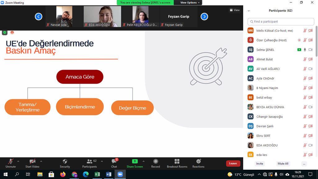Open Firefox from the taskbar
This screenshot has width=318, height=179.
tap(63, 174)
